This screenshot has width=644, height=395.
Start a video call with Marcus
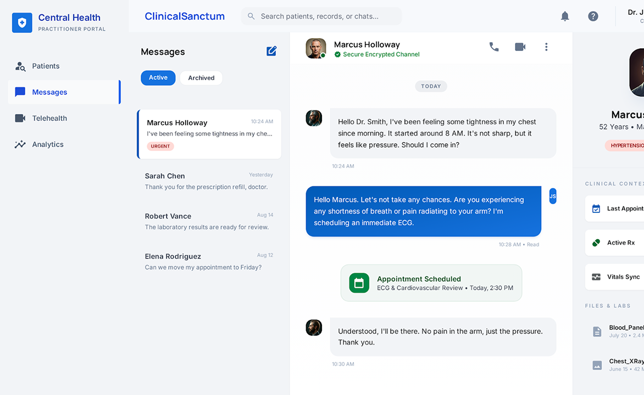pos(520,47)
